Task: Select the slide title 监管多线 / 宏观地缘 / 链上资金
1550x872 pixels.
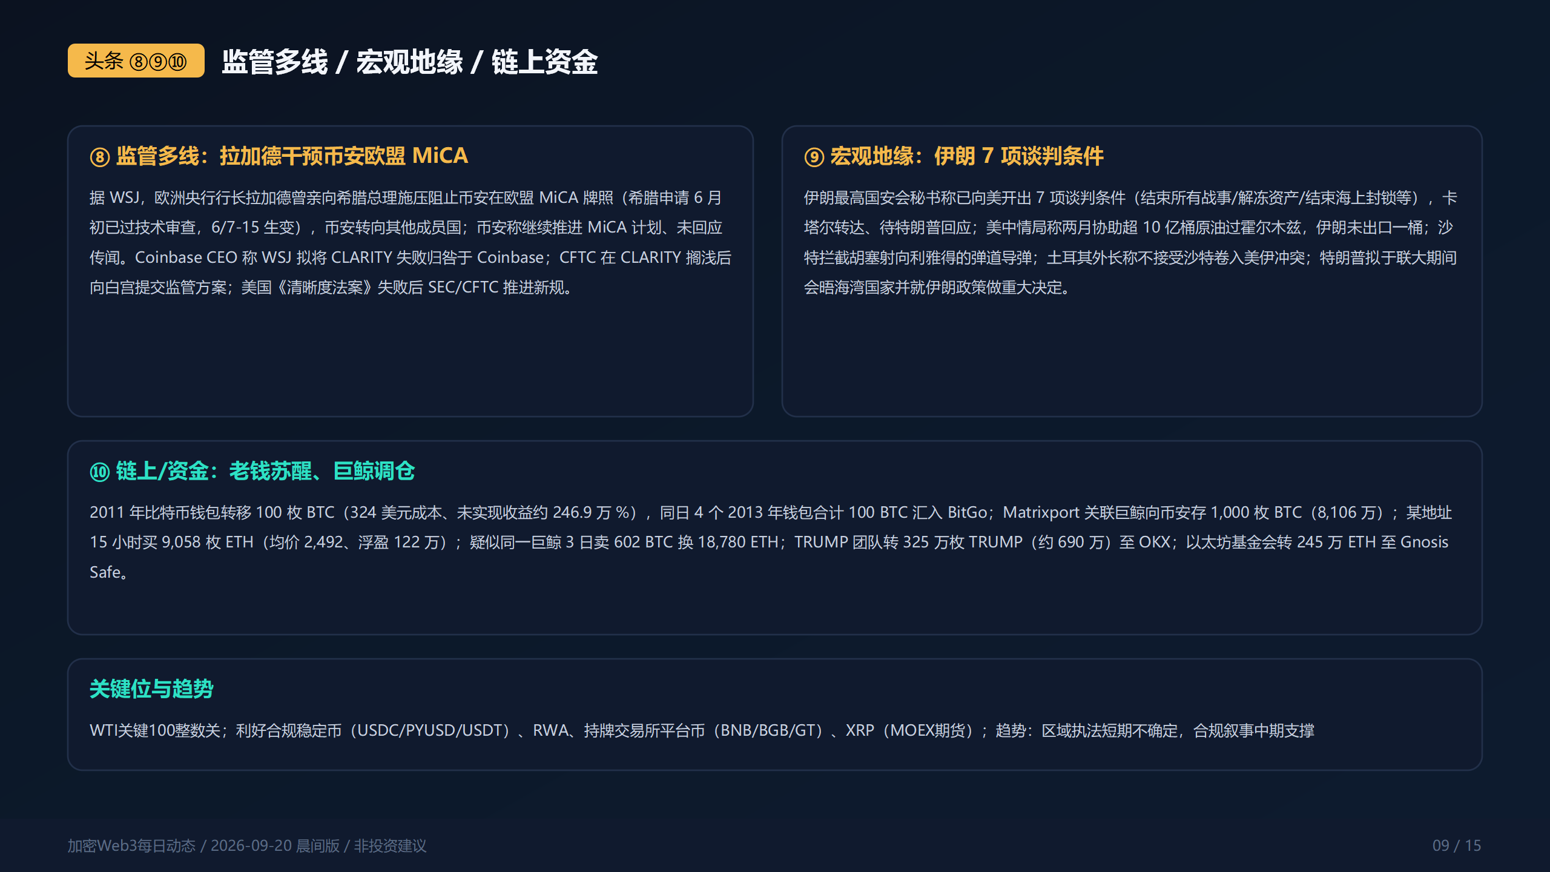Action: 409,62
